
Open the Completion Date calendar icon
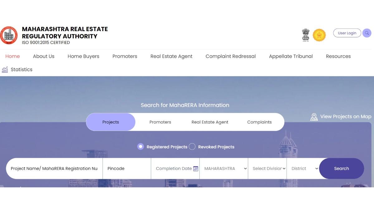pos(196,169)
